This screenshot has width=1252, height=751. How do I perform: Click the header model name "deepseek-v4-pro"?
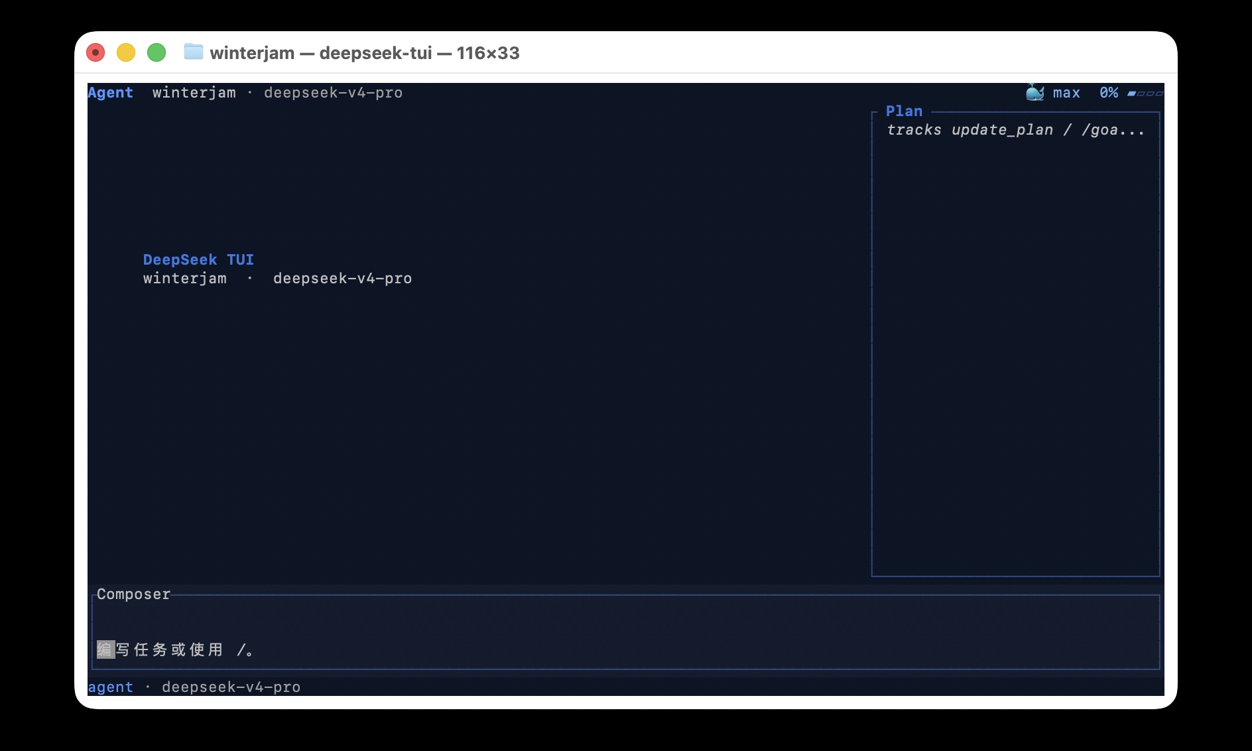(x=333, y=93)
